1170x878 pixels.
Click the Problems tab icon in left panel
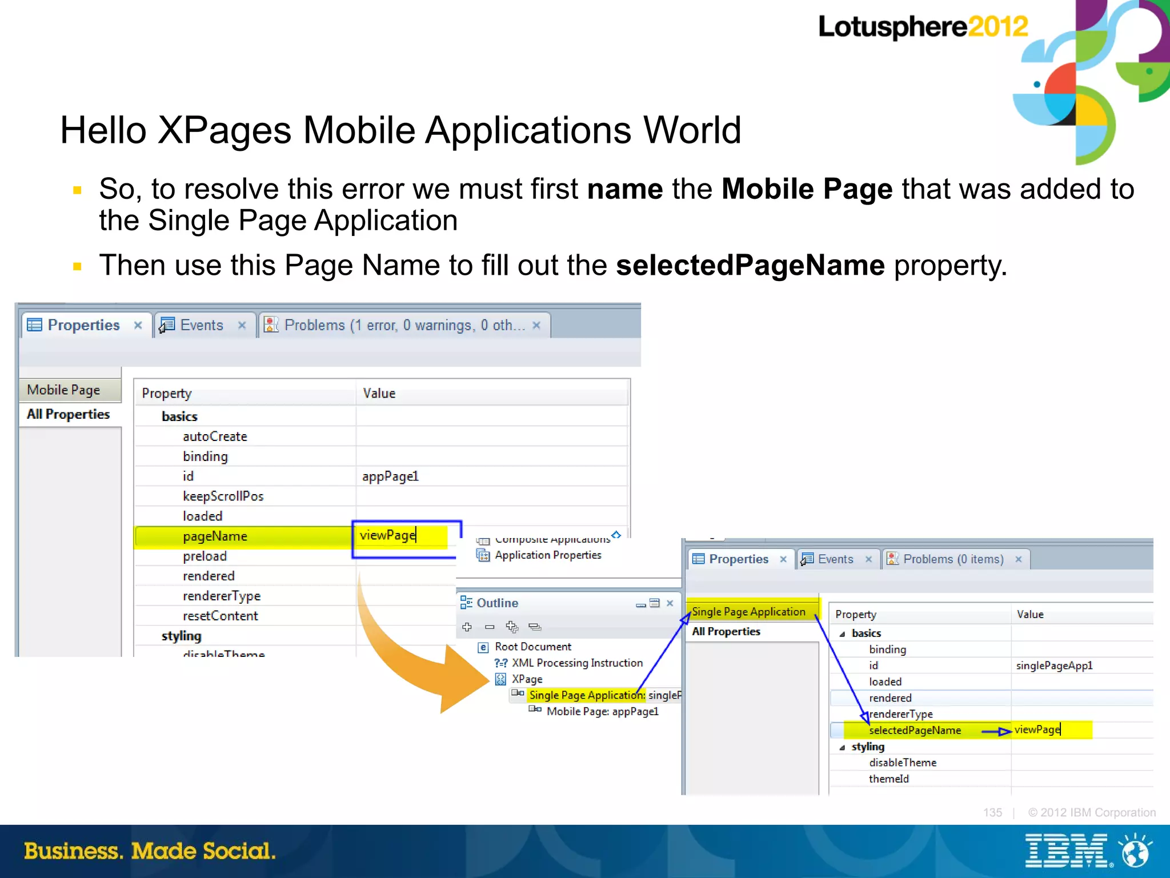271,325
